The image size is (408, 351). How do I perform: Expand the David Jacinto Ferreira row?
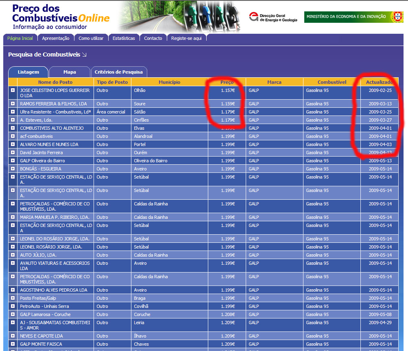click(13, 152)
